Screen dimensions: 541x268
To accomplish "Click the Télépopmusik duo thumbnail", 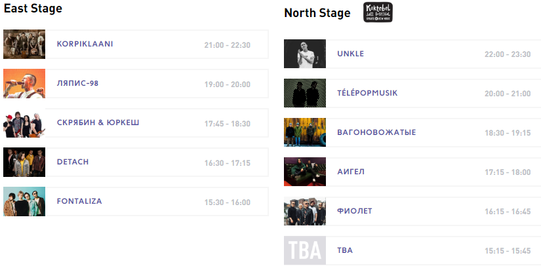I will click(x=305, y=94).
